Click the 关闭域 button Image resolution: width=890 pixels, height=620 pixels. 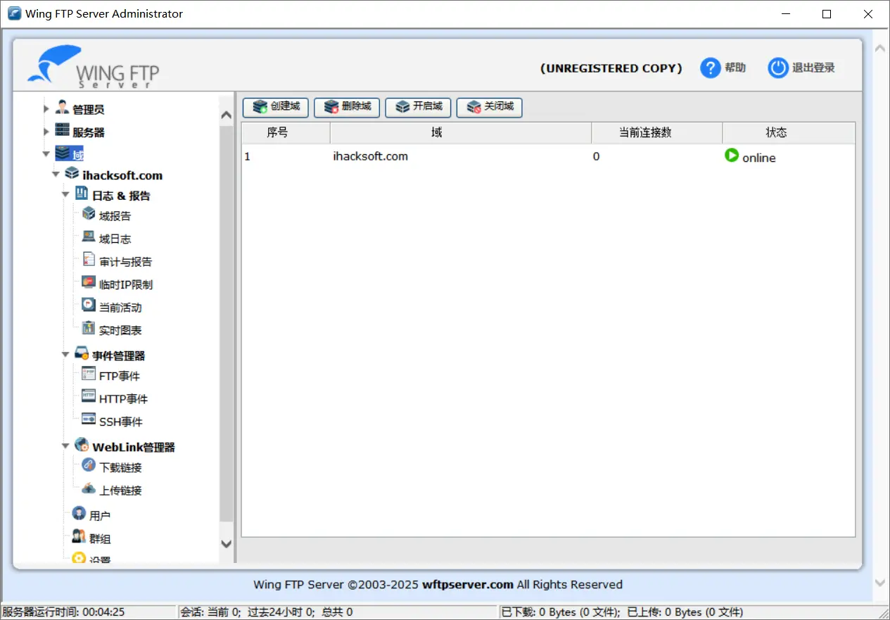(490, 107)
